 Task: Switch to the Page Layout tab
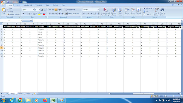(28, 5)
